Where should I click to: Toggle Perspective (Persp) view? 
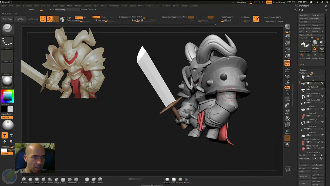click(287, 63)
